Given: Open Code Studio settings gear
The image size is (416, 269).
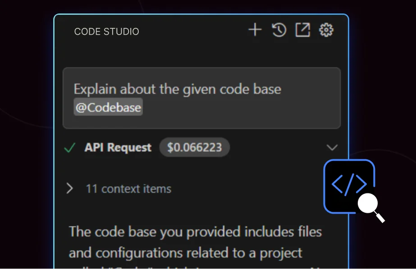Looking at the screenshot, I should click(x=326, y=30).
